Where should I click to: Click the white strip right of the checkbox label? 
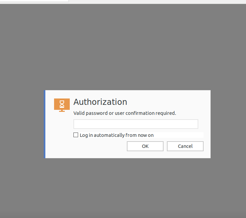pos(179,135)
